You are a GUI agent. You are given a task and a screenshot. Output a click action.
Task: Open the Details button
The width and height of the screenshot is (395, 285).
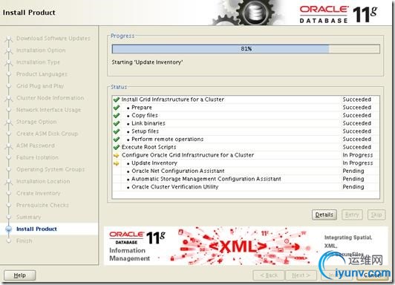(x=324, y=214)
